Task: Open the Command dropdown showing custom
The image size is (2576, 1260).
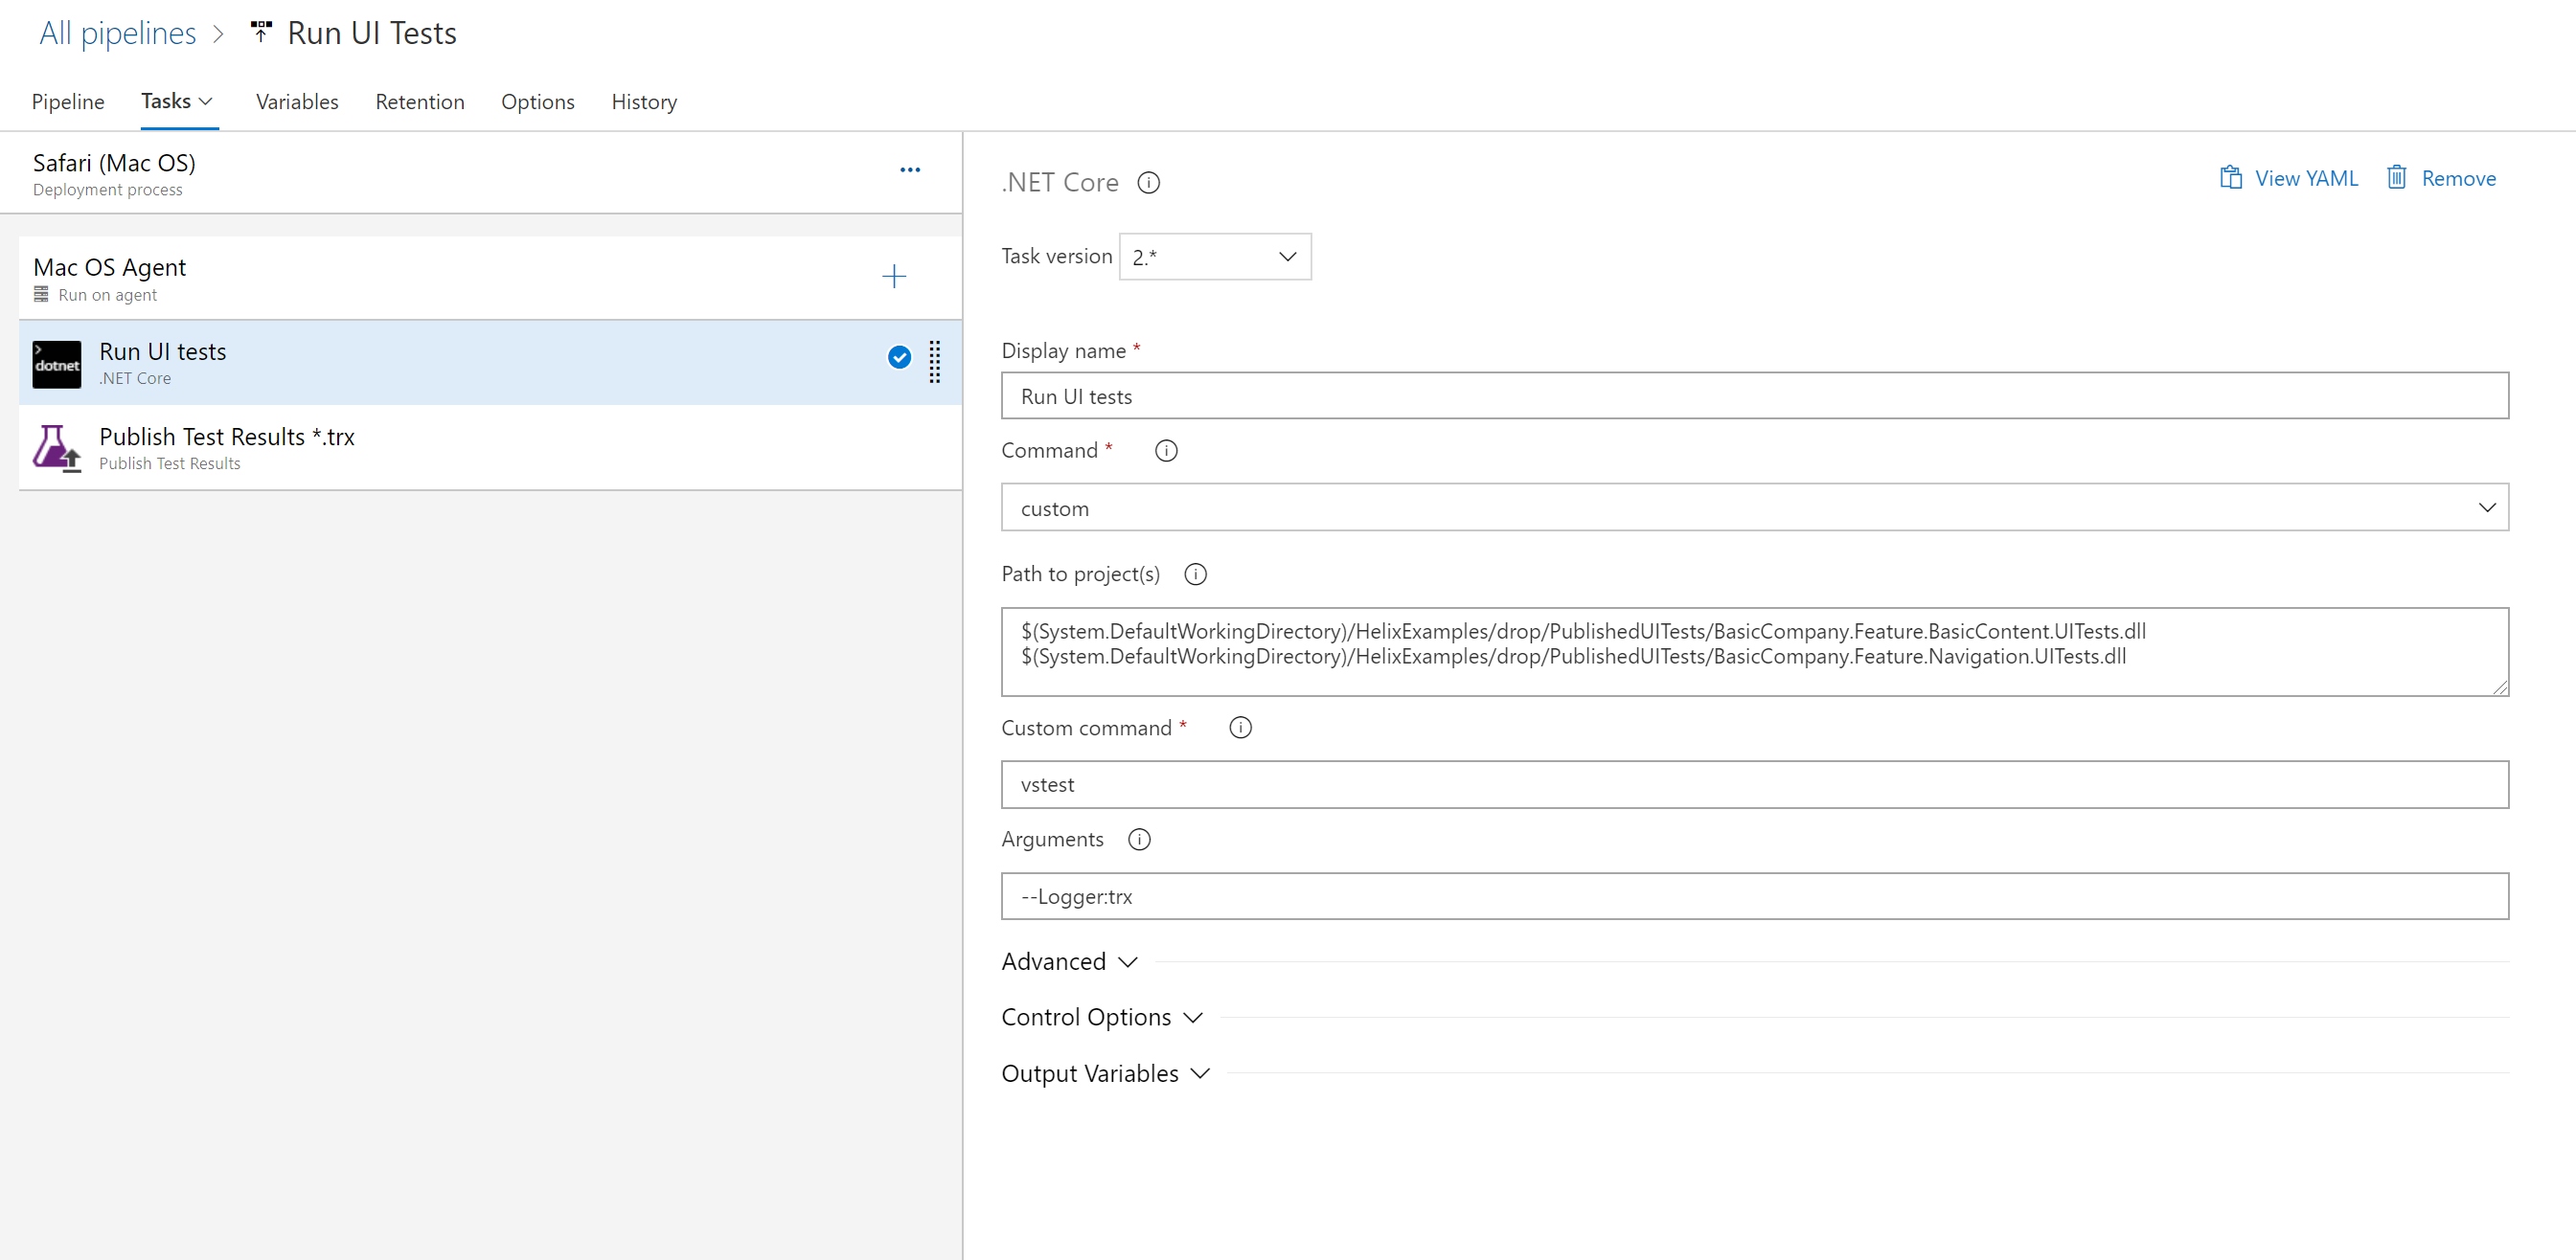Action: (1754, 507)
